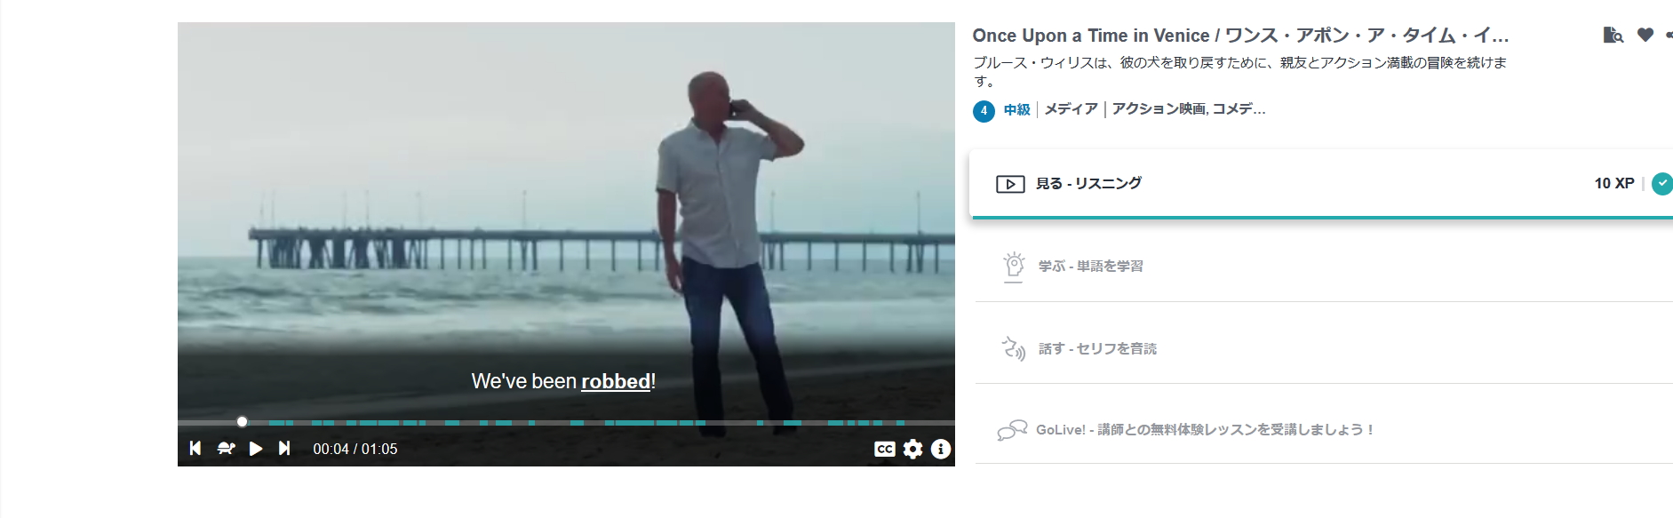Image resolution: width=1673 pixels, height=518 pixels.
Task: Open the 話す - セリフを音読 activity
Action: tap(1324, 348)
